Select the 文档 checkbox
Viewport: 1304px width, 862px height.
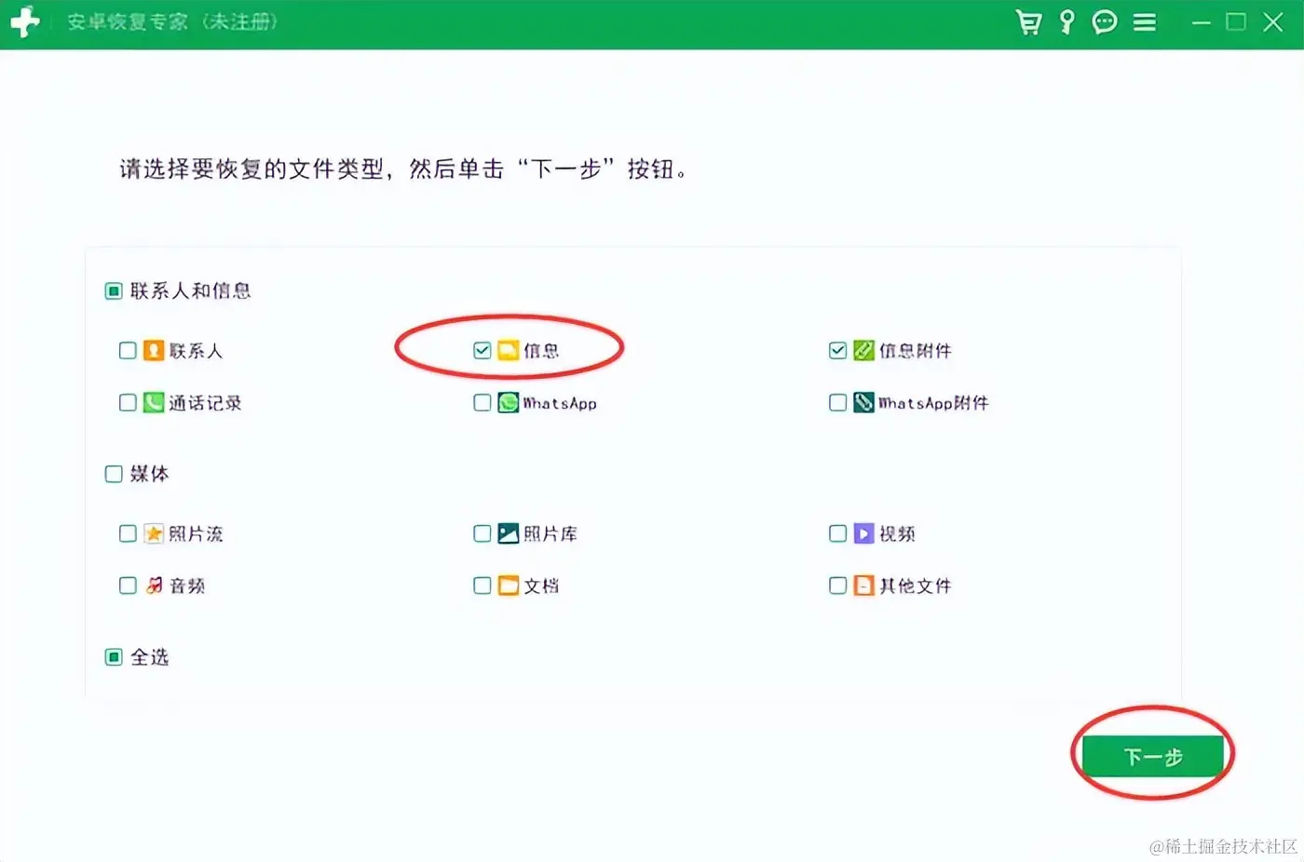[x=482, y=586]
